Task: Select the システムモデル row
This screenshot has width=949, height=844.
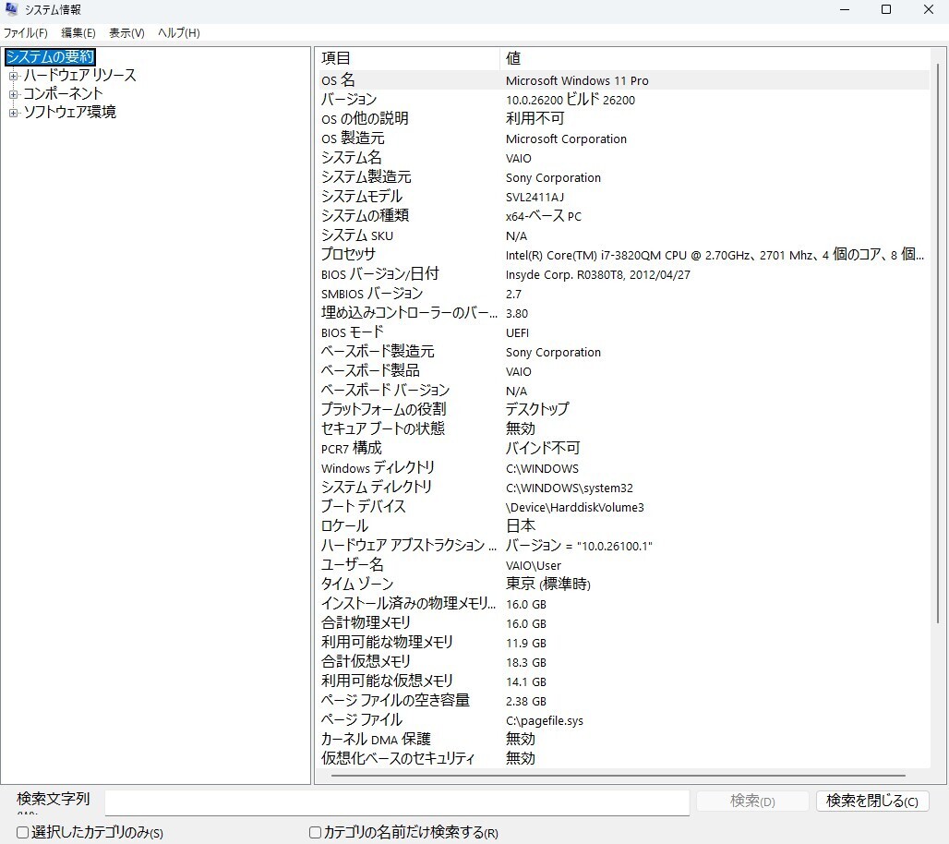Action: coord(623,196)
